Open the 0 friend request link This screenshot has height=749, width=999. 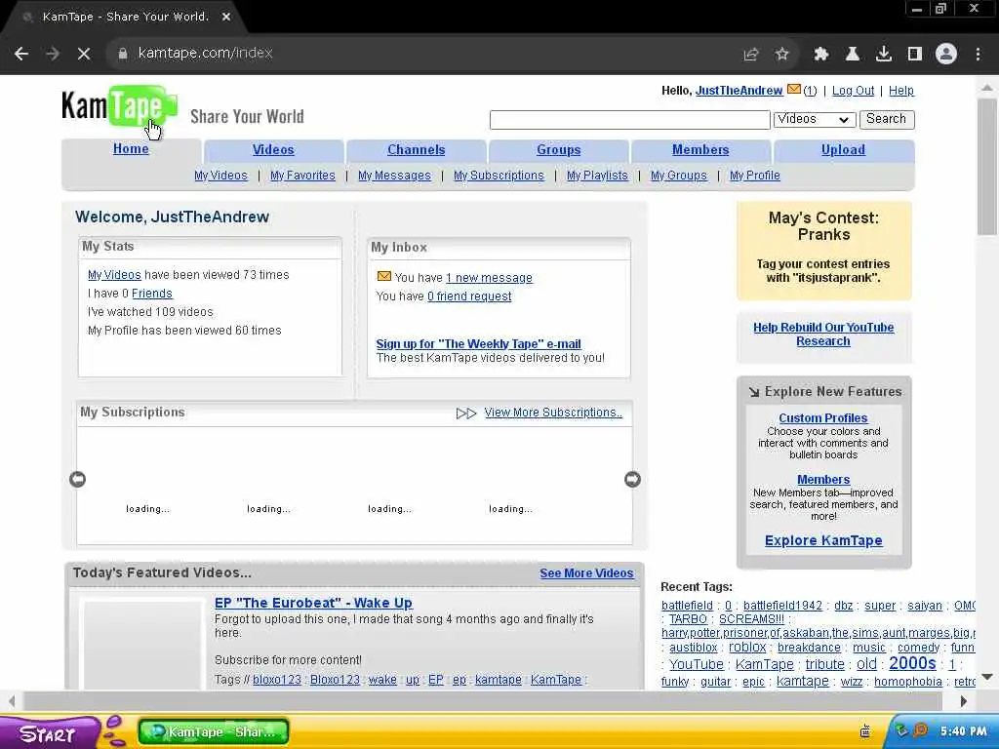pyautogui.click(x=469, y=296)
